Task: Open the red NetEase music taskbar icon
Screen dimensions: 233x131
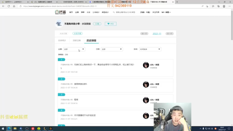Action: coord(33,129)
